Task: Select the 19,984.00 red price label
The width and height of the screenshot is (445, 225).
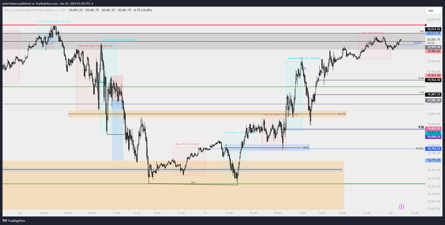Action: click(x=434, y=51)
